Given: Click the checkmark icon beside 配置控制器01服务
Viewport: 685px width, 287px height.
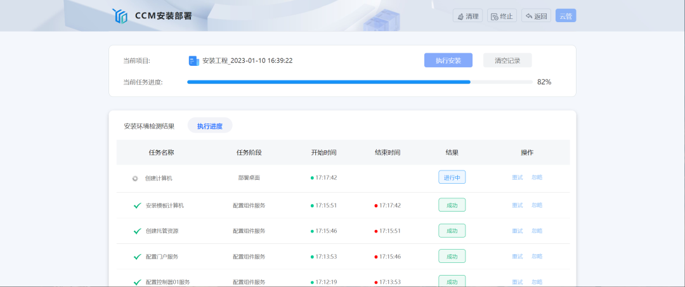Looking at the screenshot, I should [137, 282].
